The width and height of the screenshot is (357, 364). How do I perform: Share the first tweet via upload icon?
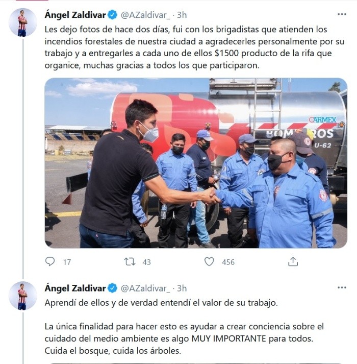[293, 261]
